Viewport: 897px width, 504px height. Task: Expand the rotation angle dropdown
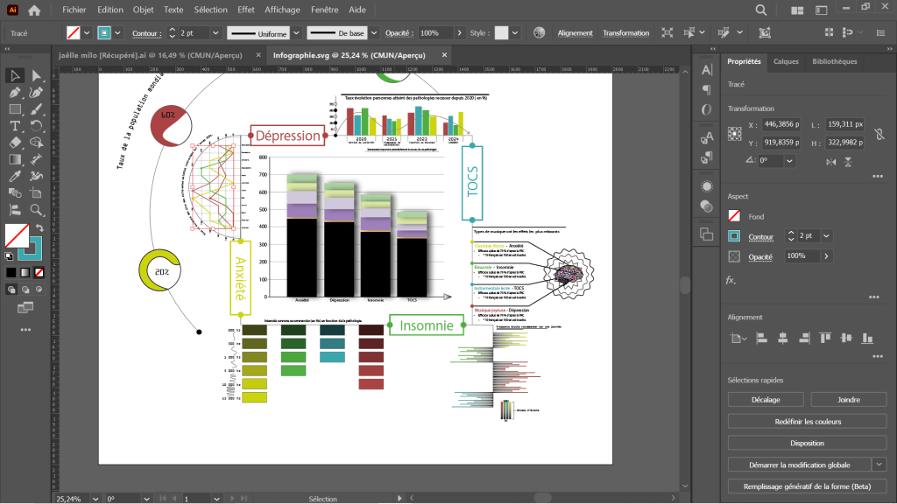791,161
